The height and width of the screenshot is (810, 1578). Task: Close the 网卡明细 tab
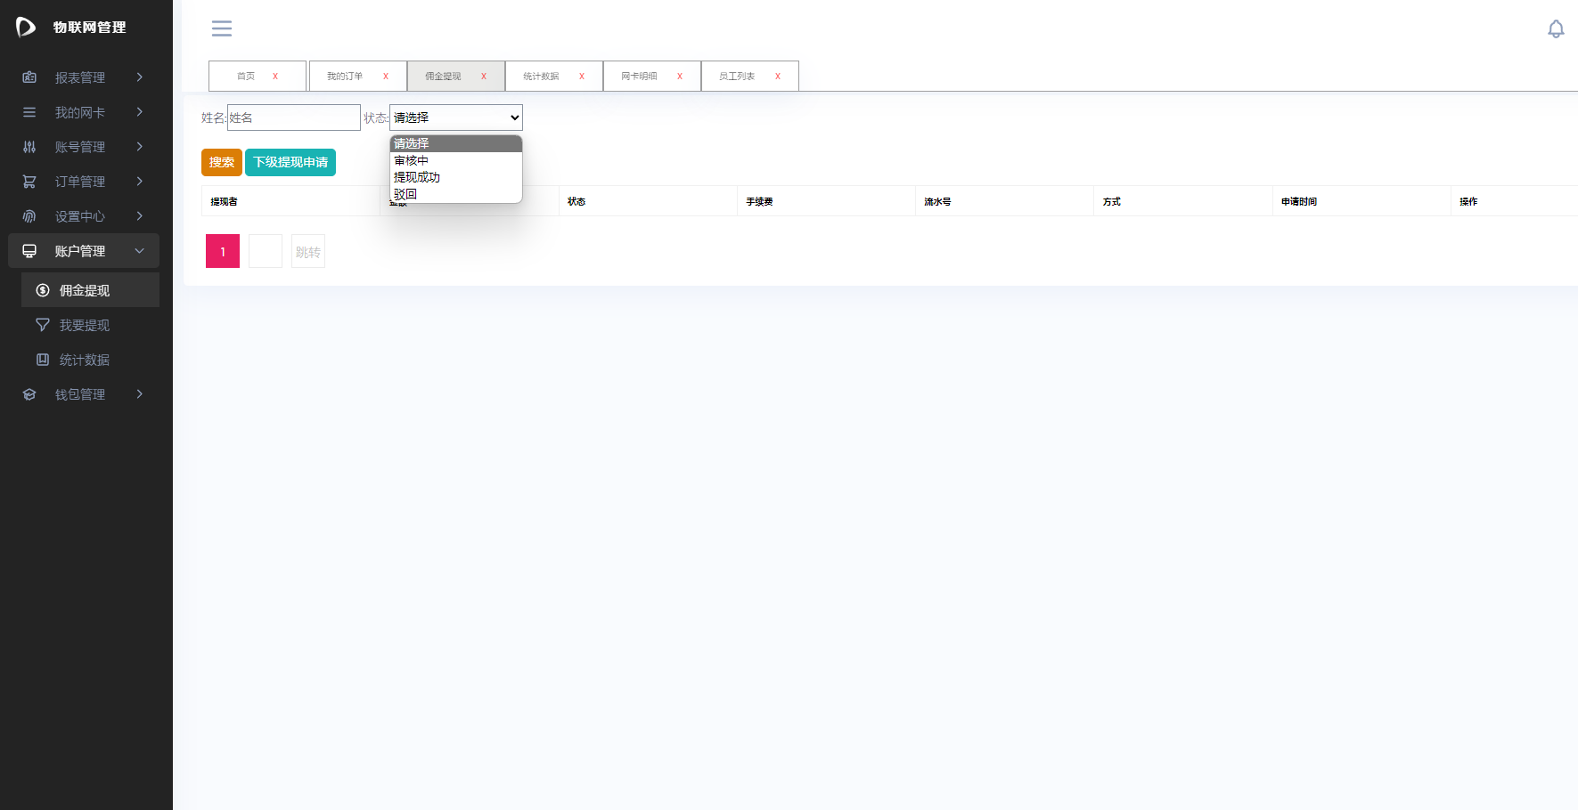(x=680, y=77)
